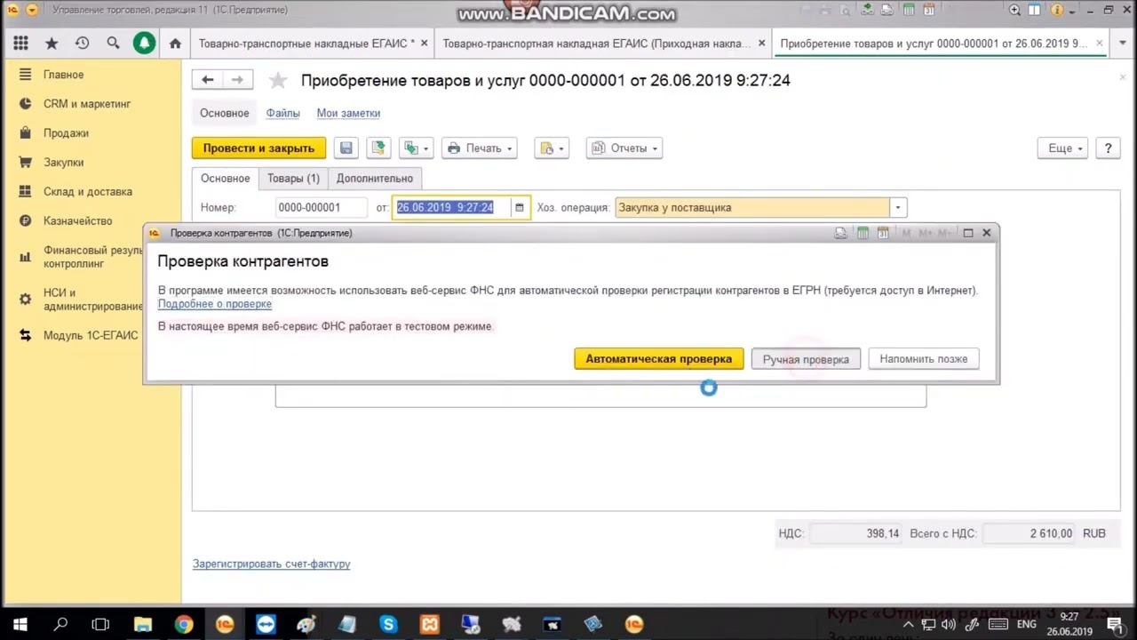Switch to Дополнительно tab
The width and height of the screenshot is (1137, 640).
pyautogui.click(x=374, y=178)
